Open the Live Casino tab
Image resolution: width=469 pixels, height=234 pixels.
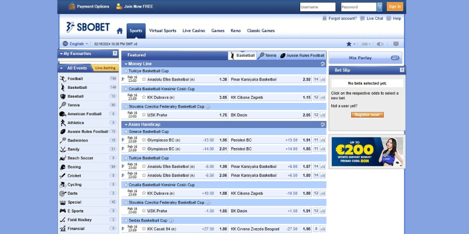point(194,31)
